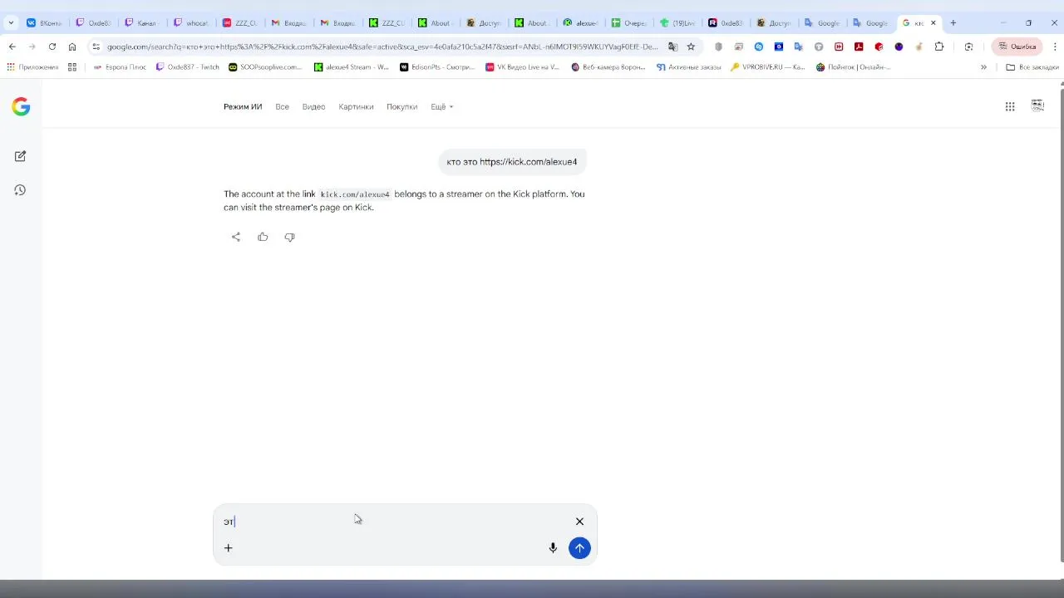Open Активные заказы bookmark
Image resolution: width=1064 pixels, height=598 pixels.
[689, 67]
